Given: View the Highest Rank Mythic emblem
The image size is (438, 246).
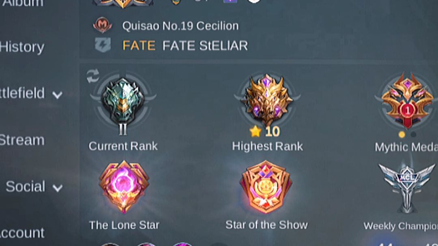Looking at the screenshot, I should [x=267, y=101].
